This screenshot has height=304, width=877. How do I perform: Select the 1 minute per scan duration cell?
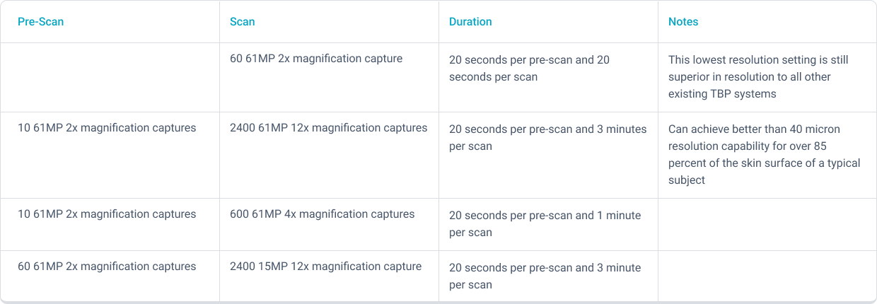coord(545,223)
